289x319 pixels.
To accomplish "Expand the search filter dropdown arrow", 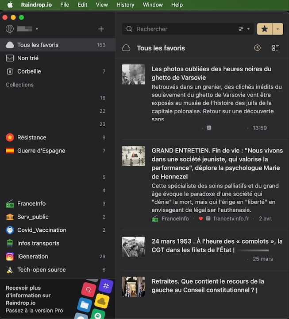I will 248,29.
